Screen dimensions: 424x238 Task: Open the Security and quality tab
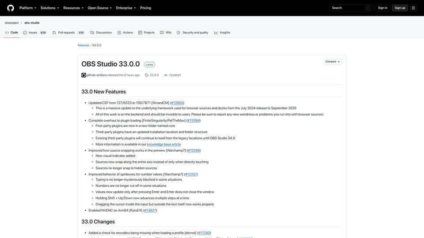pos(192,32)
